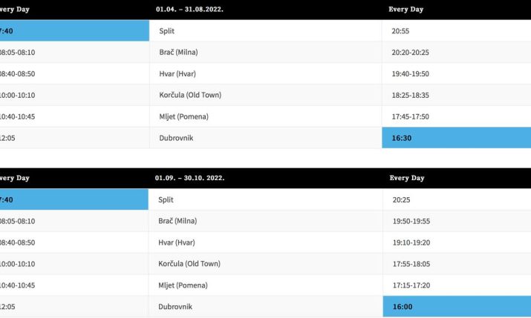Screen dimensions: 531x318
Task: Click Korčula (Old Town) in the April–August table
Action: click(x=190, y=95)
